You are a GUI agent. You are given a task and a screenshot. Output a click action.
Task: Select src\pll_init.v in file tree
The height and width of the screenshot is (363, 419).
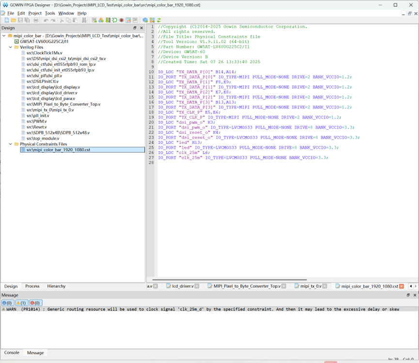pyautogui.click(x=38, y=115)
